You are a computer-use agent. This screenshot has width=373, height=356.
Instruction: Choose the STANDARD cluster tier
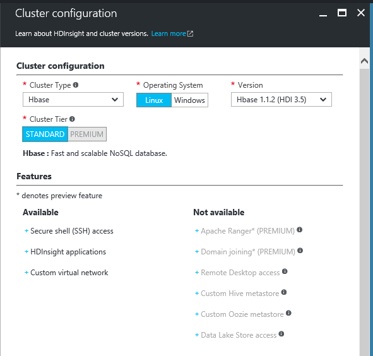tap(45, 134)
